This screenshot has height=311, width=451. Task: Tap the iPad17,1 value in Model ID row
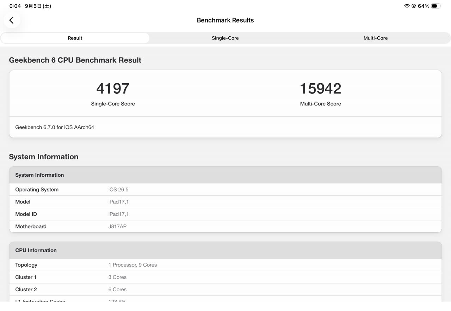118,214
